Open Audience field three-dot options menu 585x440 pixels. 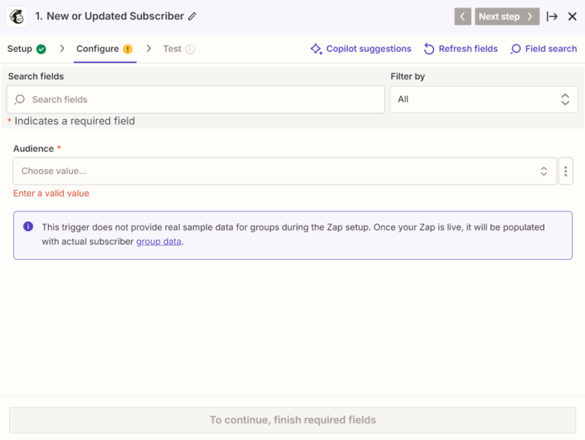pyautogui.click(x=566, y=171)
